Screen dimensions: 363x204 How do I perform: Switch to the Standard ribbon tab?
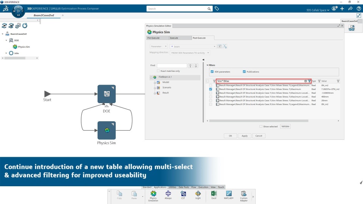pyautogui.click(x=147, y=187)
